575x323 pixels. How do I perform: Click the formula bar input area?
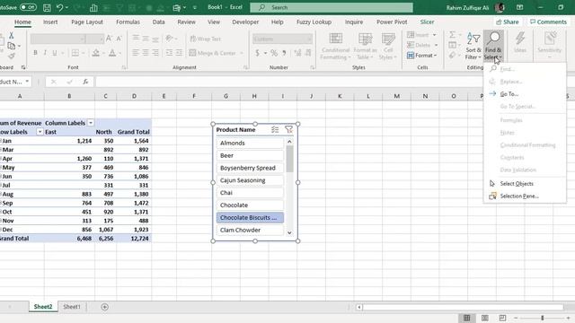(x=289, y=82)
